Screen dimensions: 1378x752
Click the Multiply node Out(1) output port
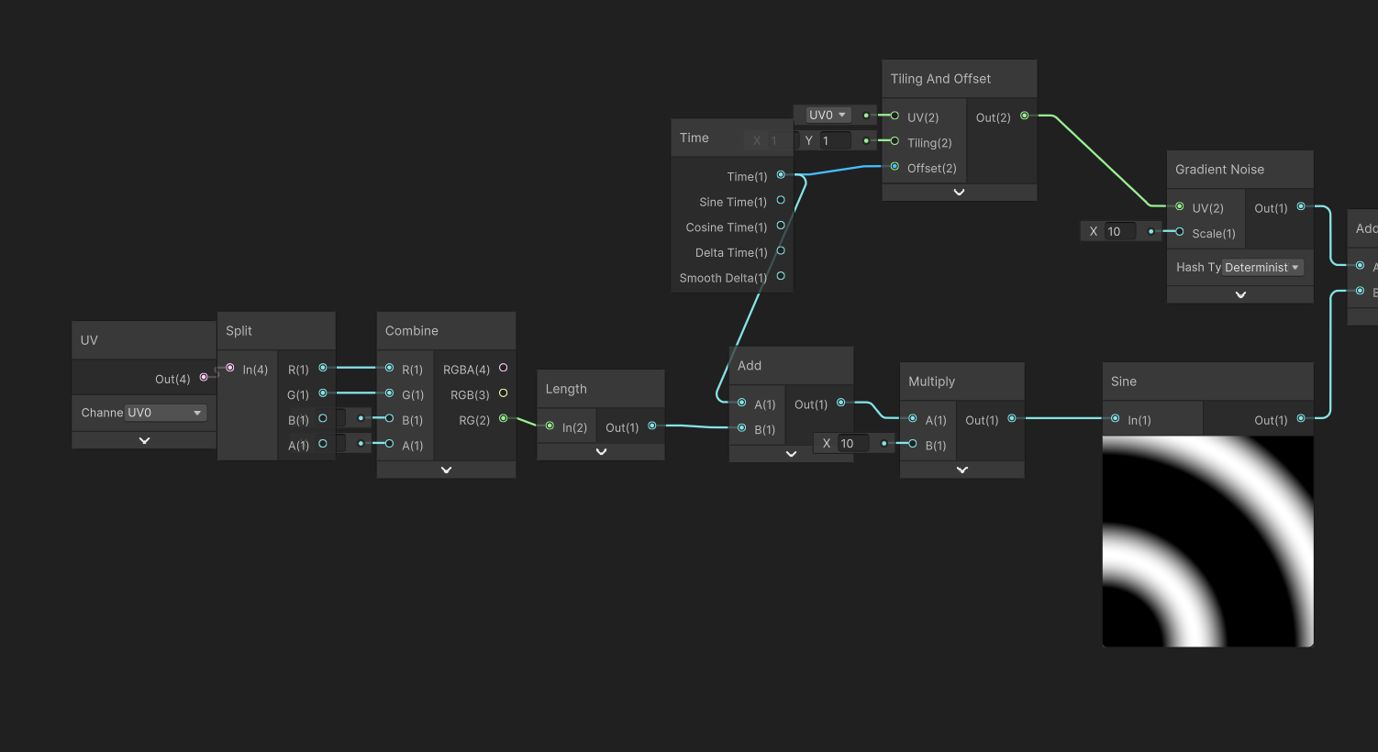(x=1012, y=418)
